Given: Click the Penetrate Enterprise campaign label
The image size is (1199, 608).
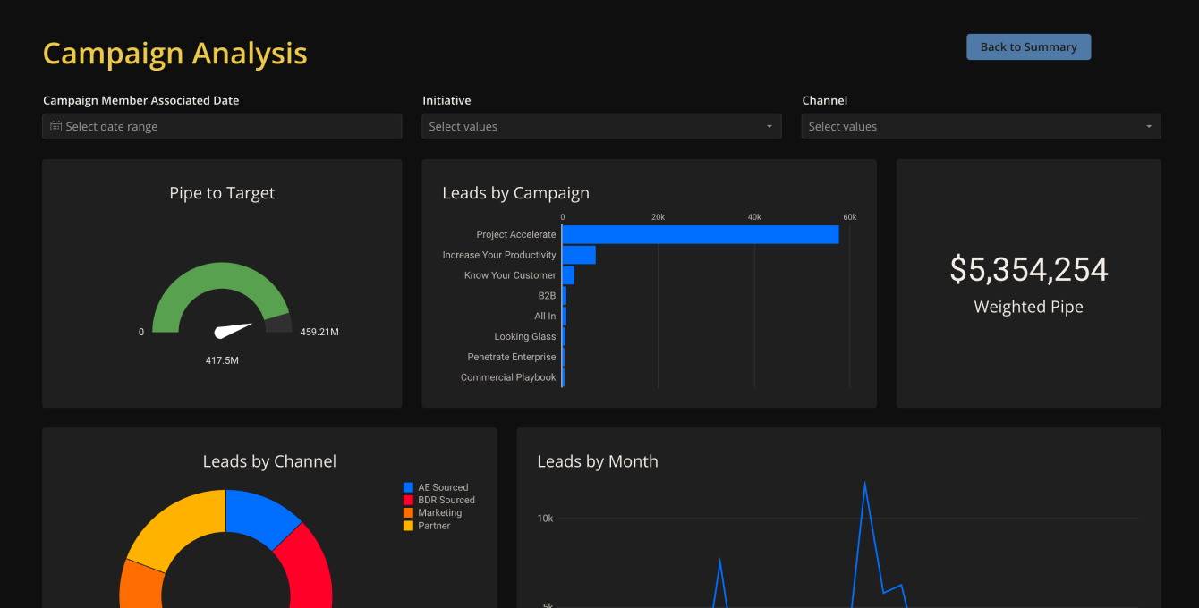Looking at the screenshot, I should click(x=512, y=357).
